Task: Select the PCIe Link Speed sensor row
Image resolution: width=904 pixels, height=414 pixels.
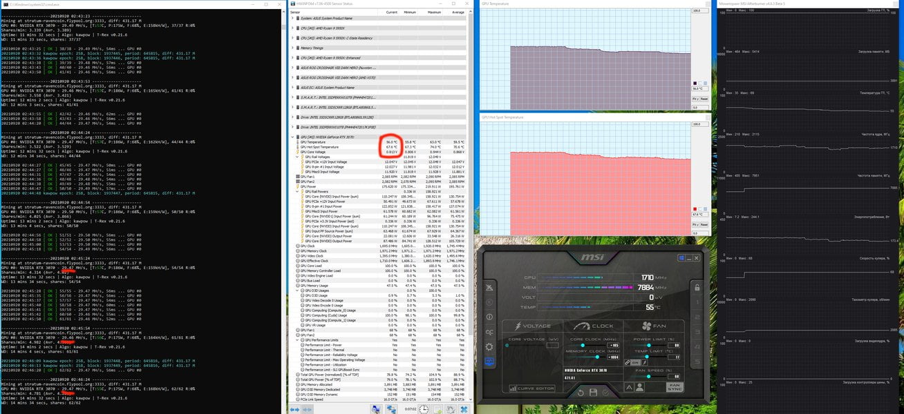Action: point(379,400)
